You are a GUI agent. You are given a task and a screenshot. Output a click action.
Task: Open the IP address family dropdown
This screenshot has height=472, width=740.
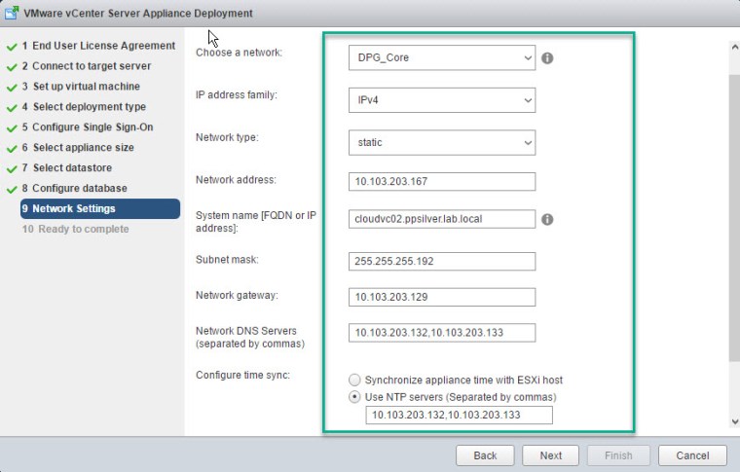coord(442,100)
